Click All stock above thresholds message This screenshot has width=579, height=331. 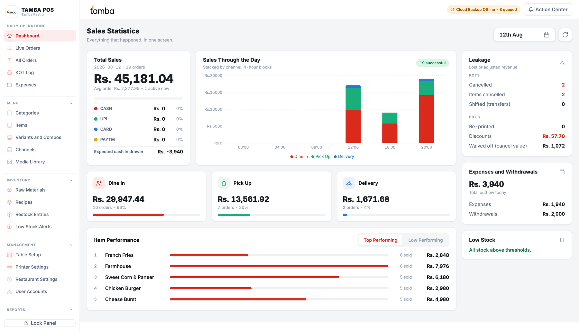[500, 250]
